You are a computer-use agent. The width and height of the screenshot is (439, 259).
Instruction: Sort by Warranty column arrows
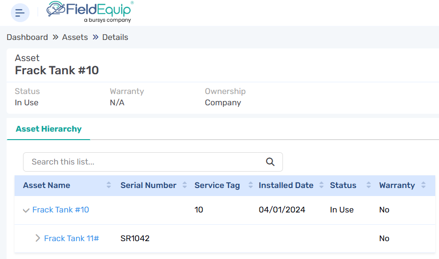[423, 185]
